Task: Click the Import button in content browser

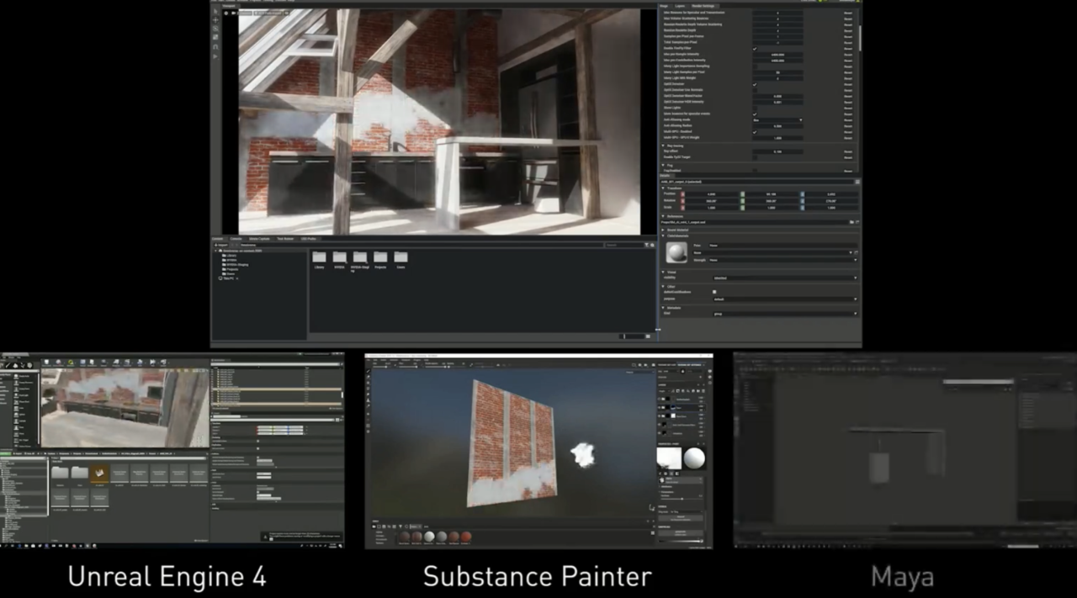Action: [220, 245]
